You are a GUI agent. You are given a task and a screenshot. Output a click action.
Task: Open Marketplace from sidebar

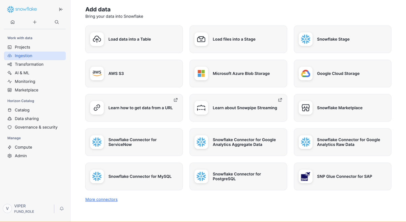[x=35, y=90]
